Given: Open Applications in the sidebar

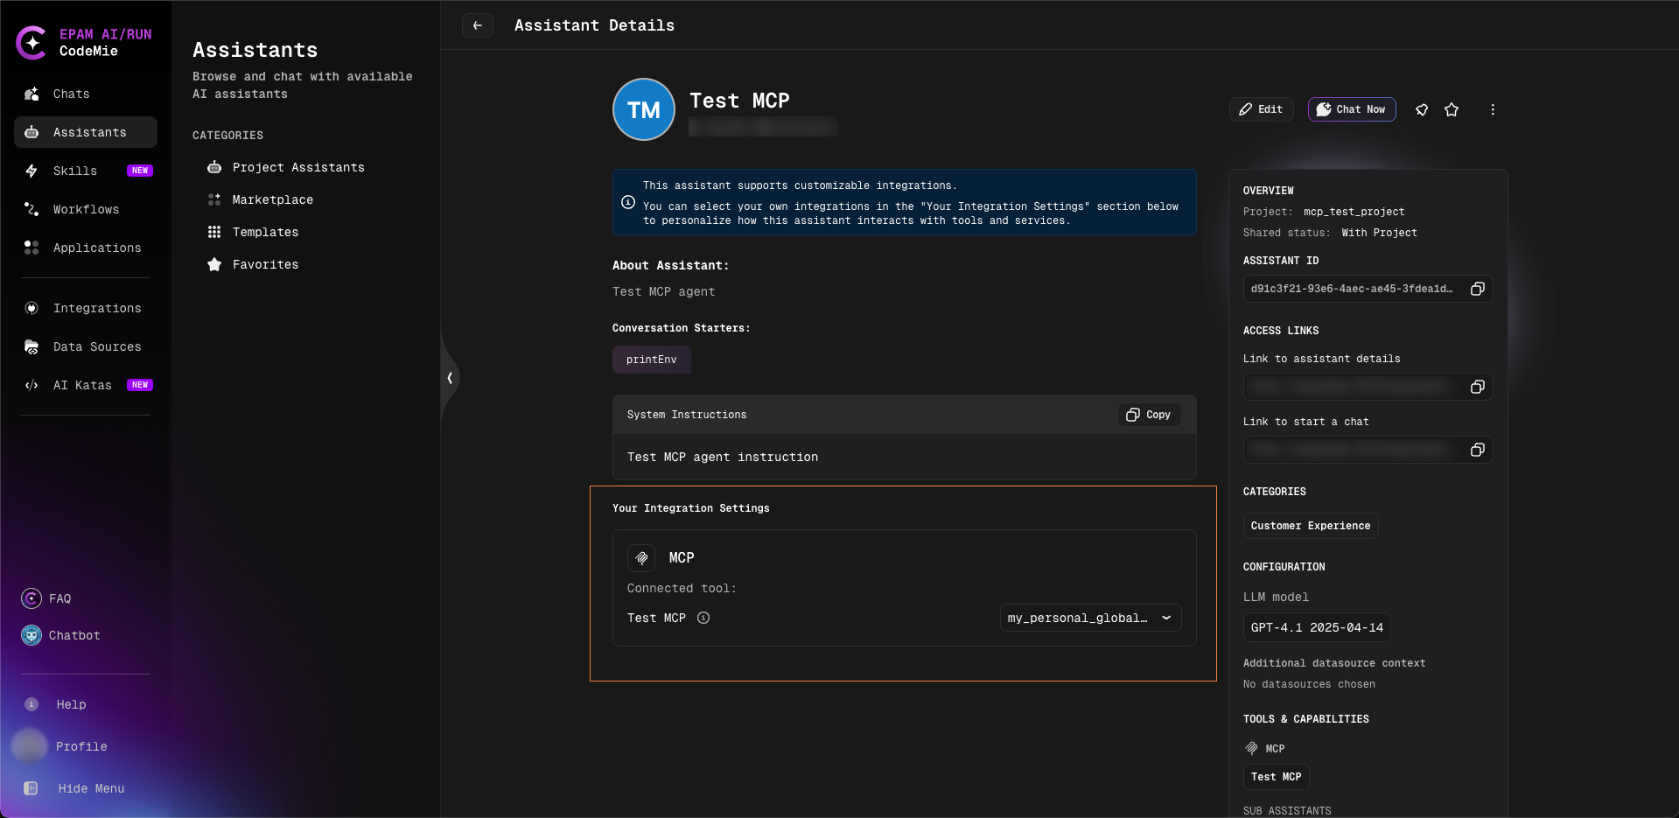Looking at the screenshot, I should coord(86,248).
